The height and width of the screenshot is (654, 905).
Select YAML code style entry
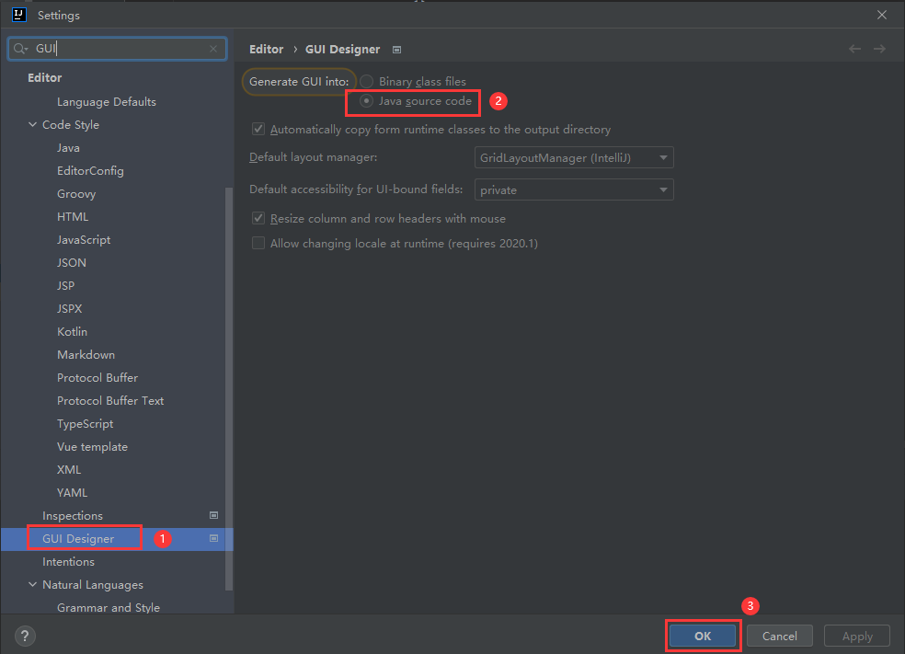72,493
